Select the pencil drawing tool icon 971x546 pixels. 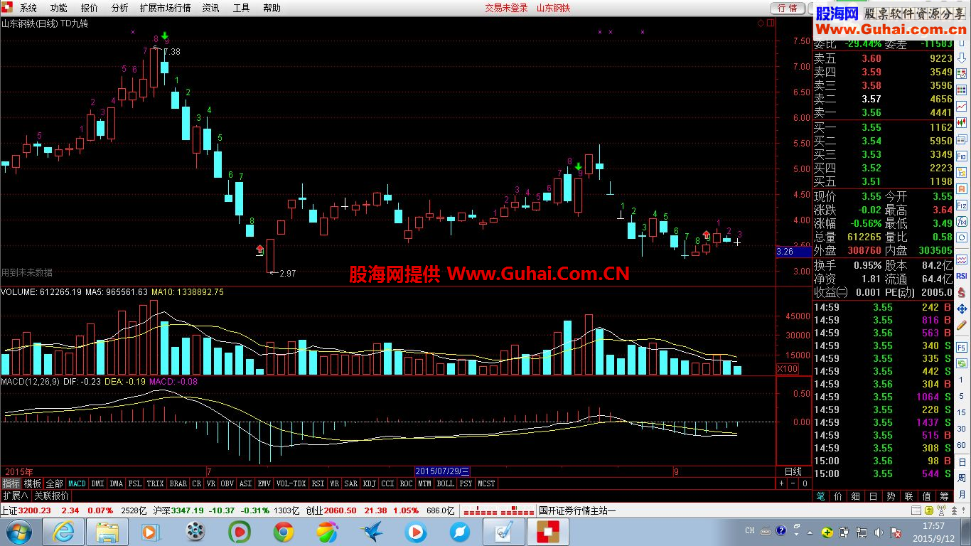click(x=961, y=325)
